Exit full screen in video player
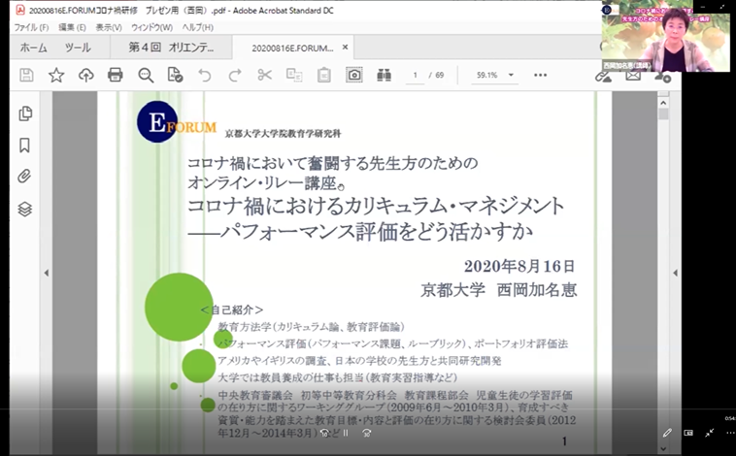Viewport: 736px width, 456px height. pos(709,433)
